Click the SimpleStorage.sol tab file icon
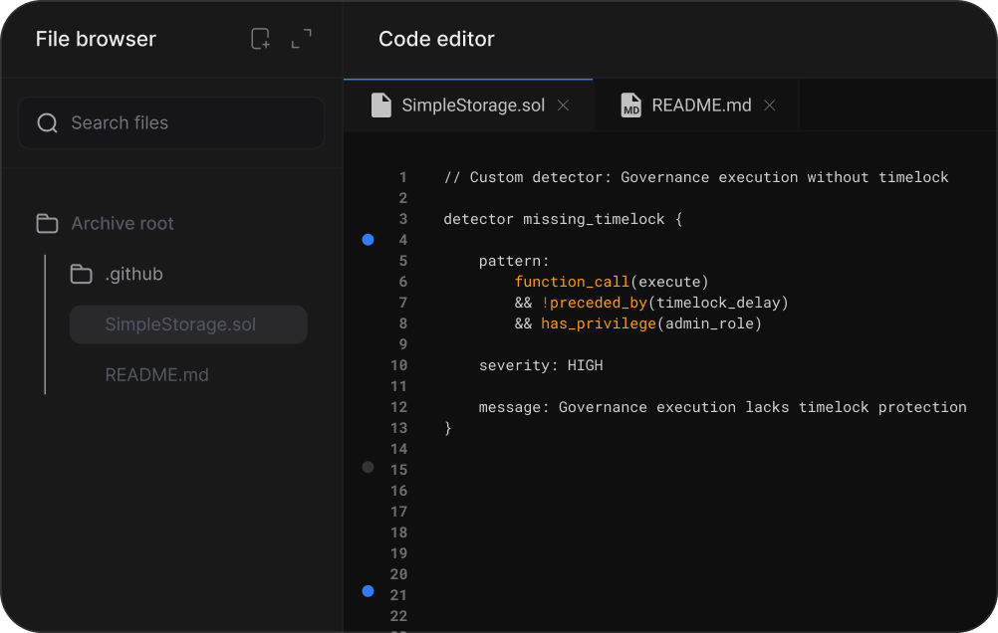The width and height of the screenshot is (998, 633). (x=380, y=105)
